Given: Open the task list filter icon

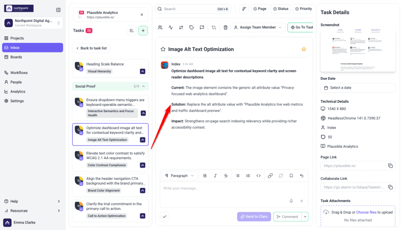Looking at the screenshot, I should click(131, 31).
